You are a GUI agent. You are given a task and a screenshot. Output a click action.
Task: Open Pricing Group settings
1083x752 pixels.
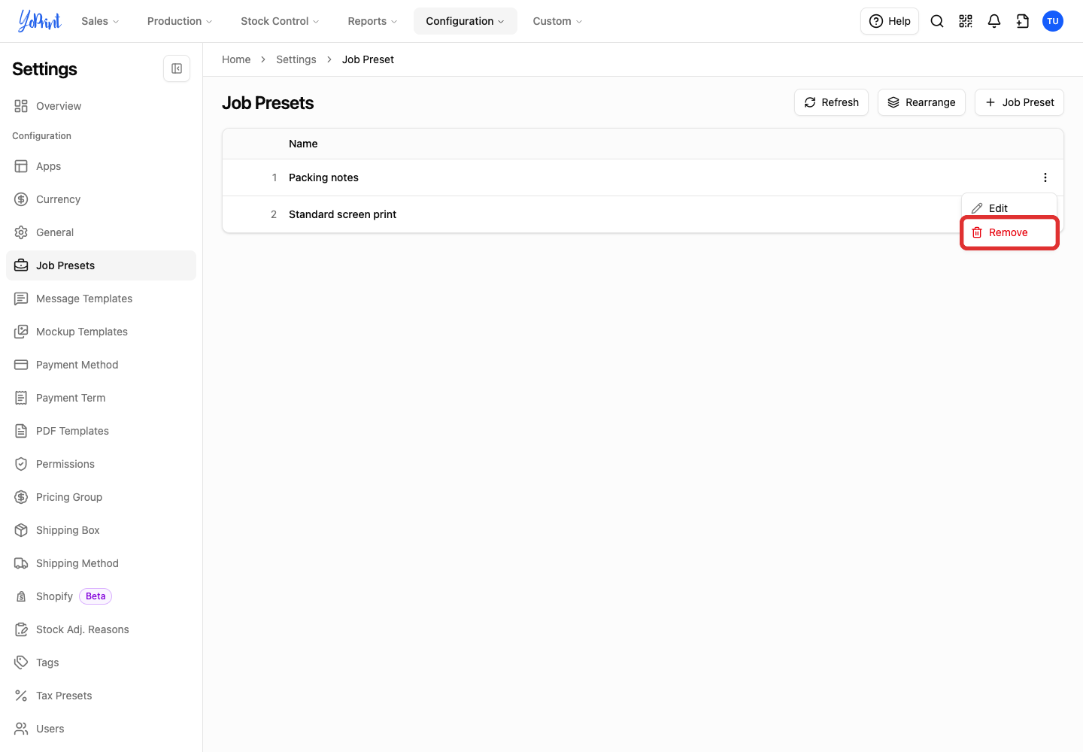tap(101, 497)
